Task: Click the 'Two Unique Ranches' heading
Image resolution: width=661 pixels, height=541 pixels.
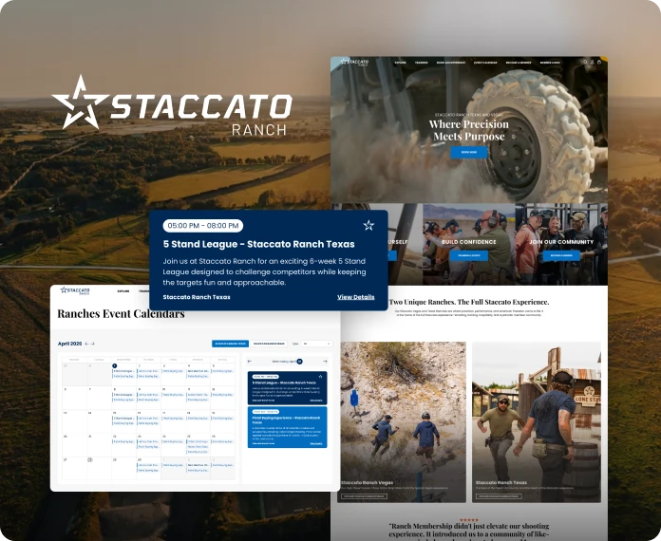Action: (469, 302)
